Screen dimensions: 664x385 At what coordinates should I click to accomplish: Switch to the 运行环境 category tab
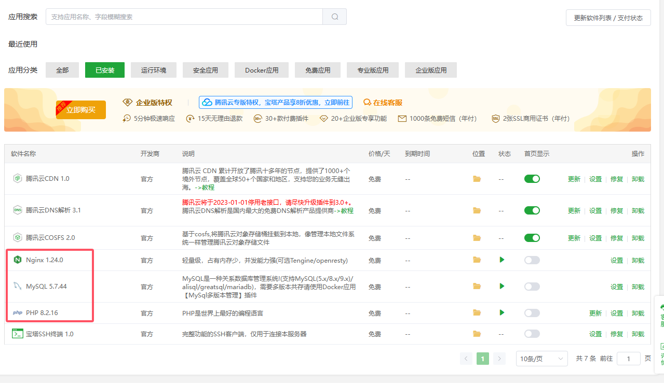[154, 70]
